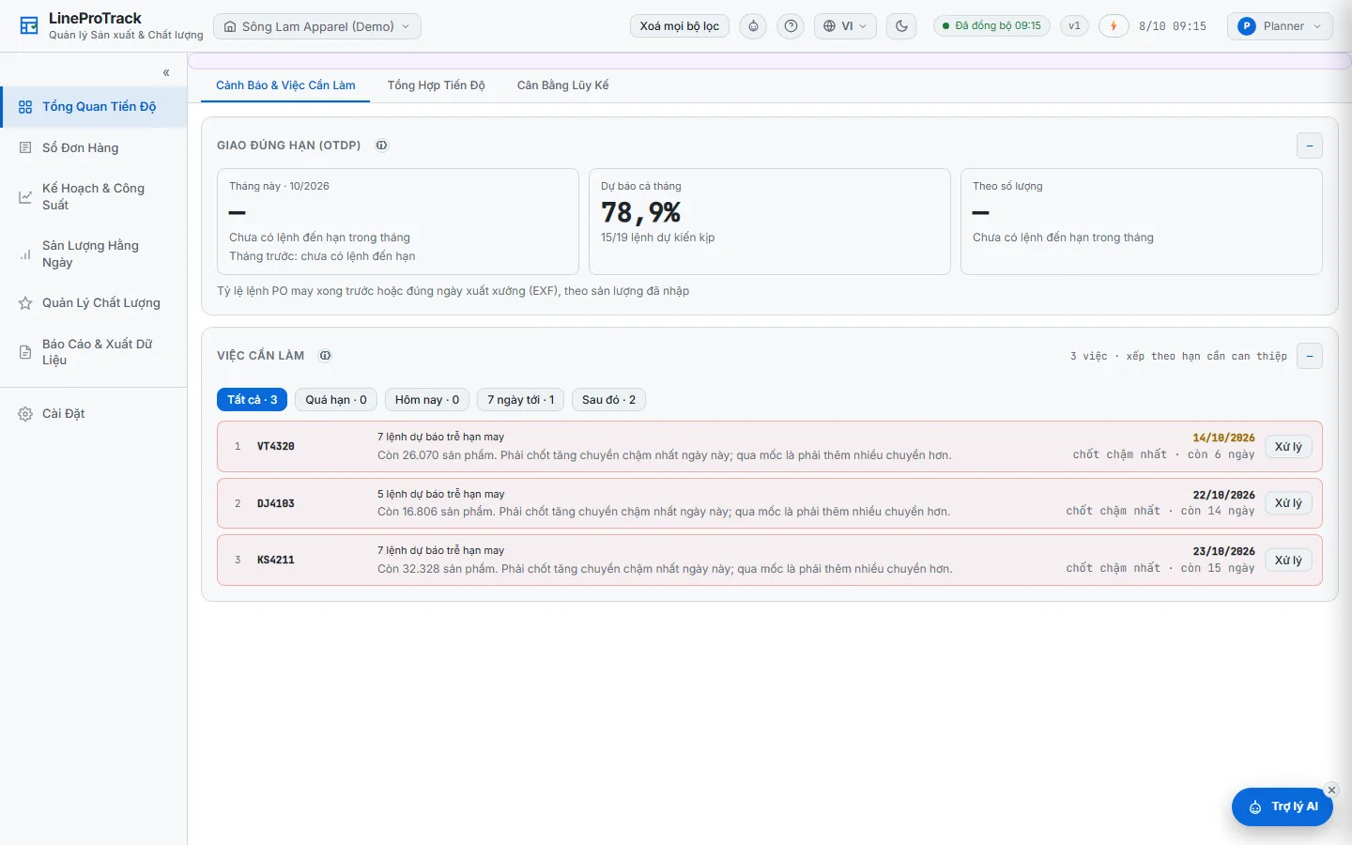
Task: Open Cài Đặt settings gear
Action: pos(94,413)
